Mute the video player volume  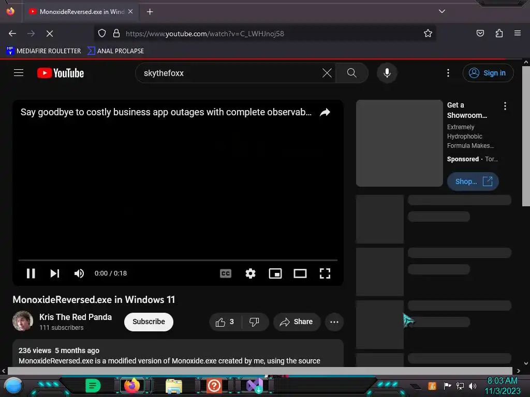click(x=79, y=273)
